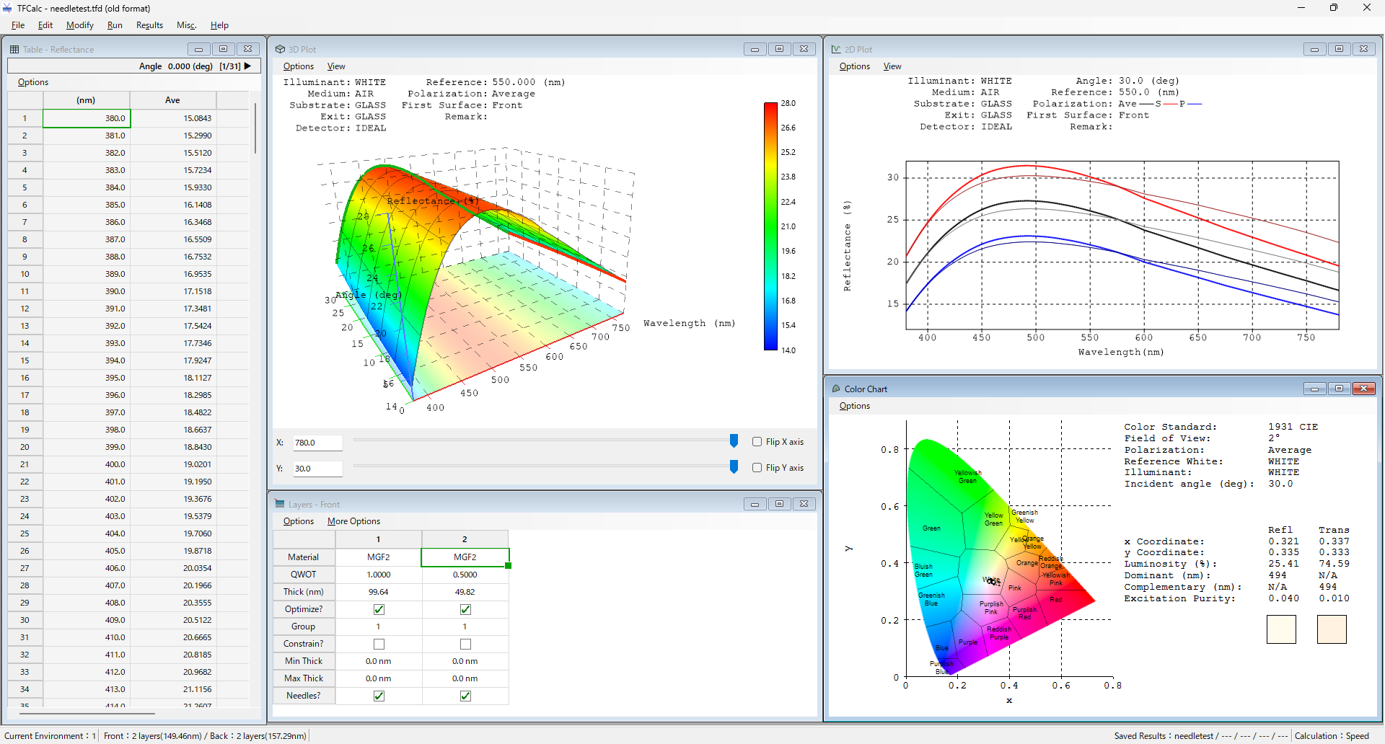Minimize the 2D Plot window

tap(1314, 49)
